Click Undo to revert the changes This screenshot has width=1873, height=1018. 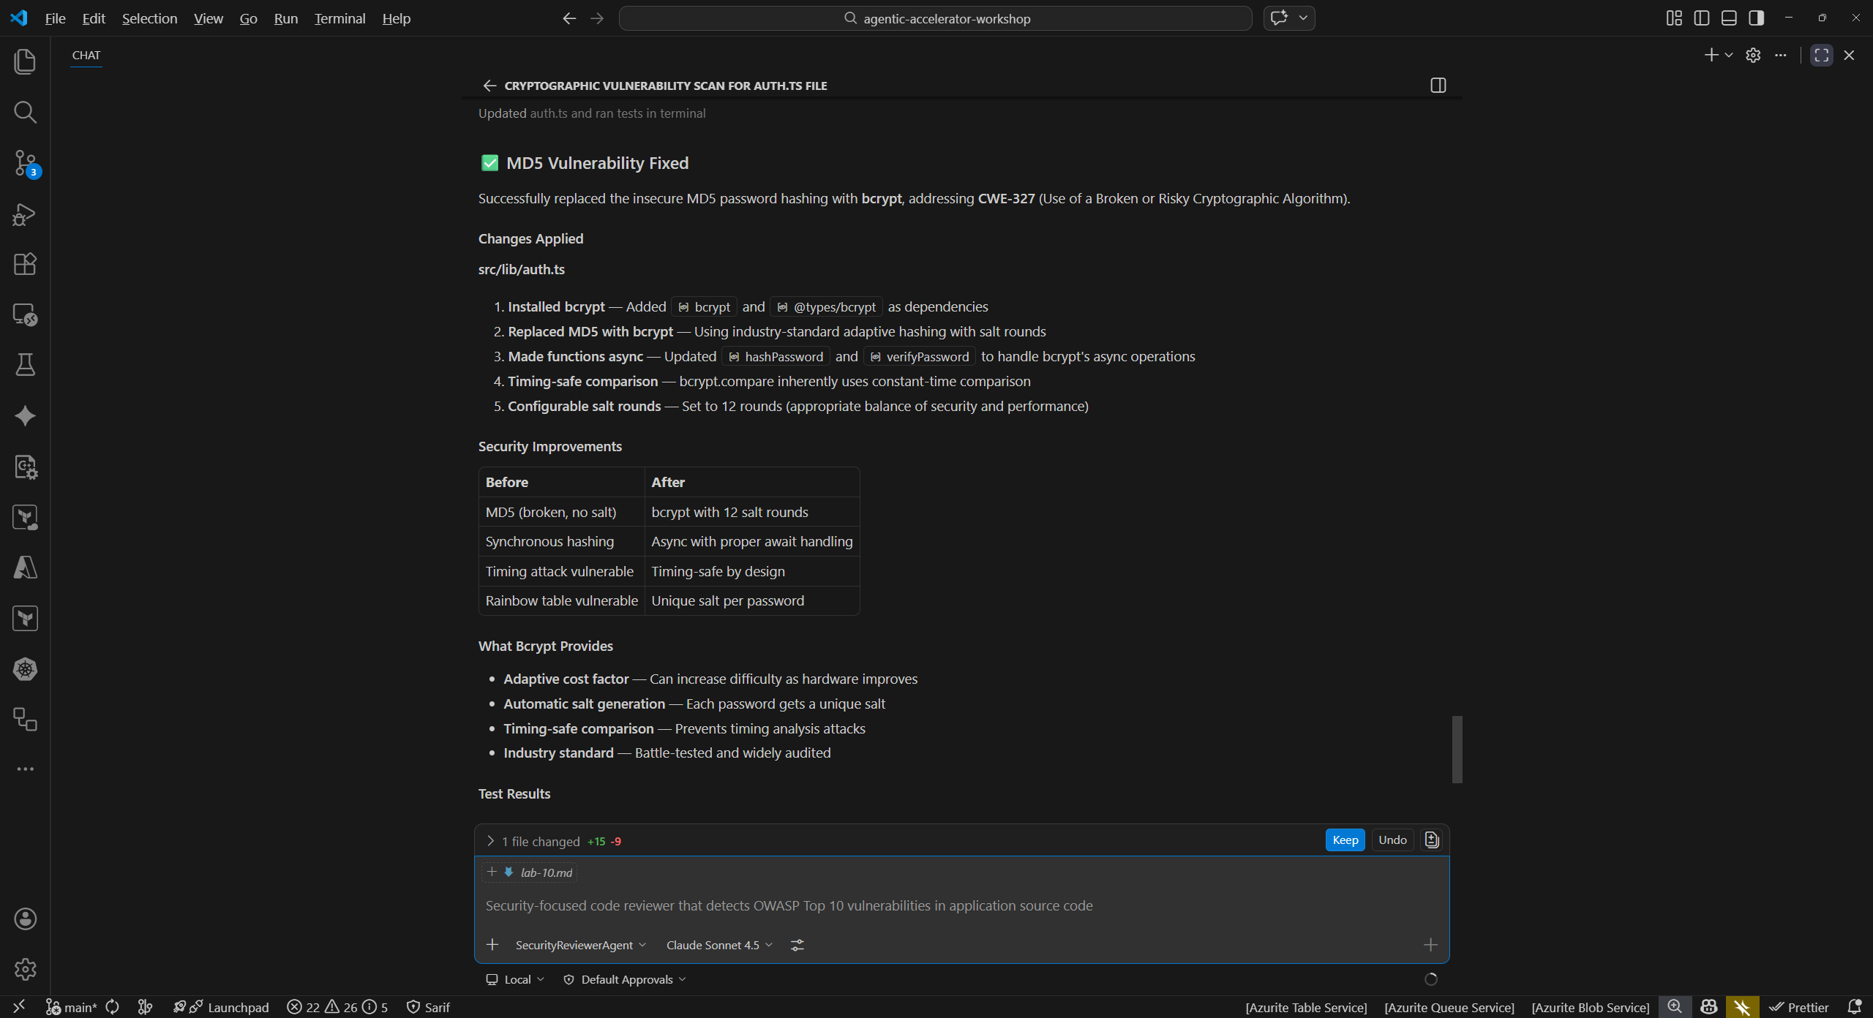click(x=1391, y=840)
